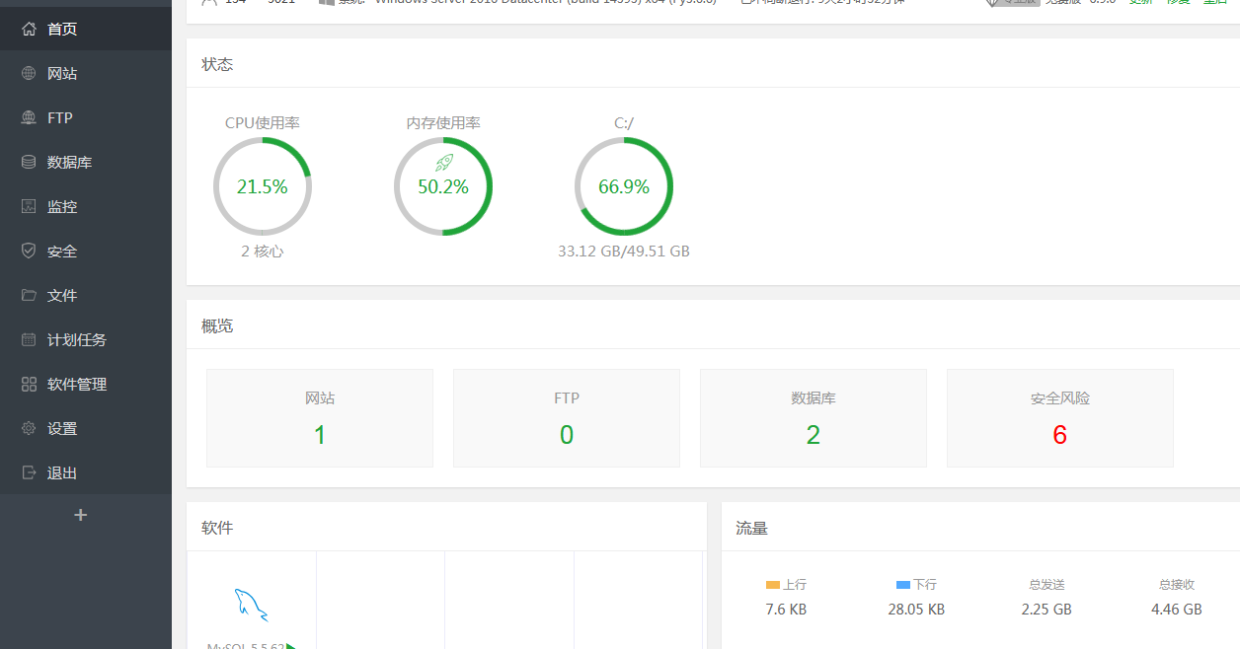Open 数据库 database icon in the sidebar
Screen dimensions: 1240x649
point(29,162)
